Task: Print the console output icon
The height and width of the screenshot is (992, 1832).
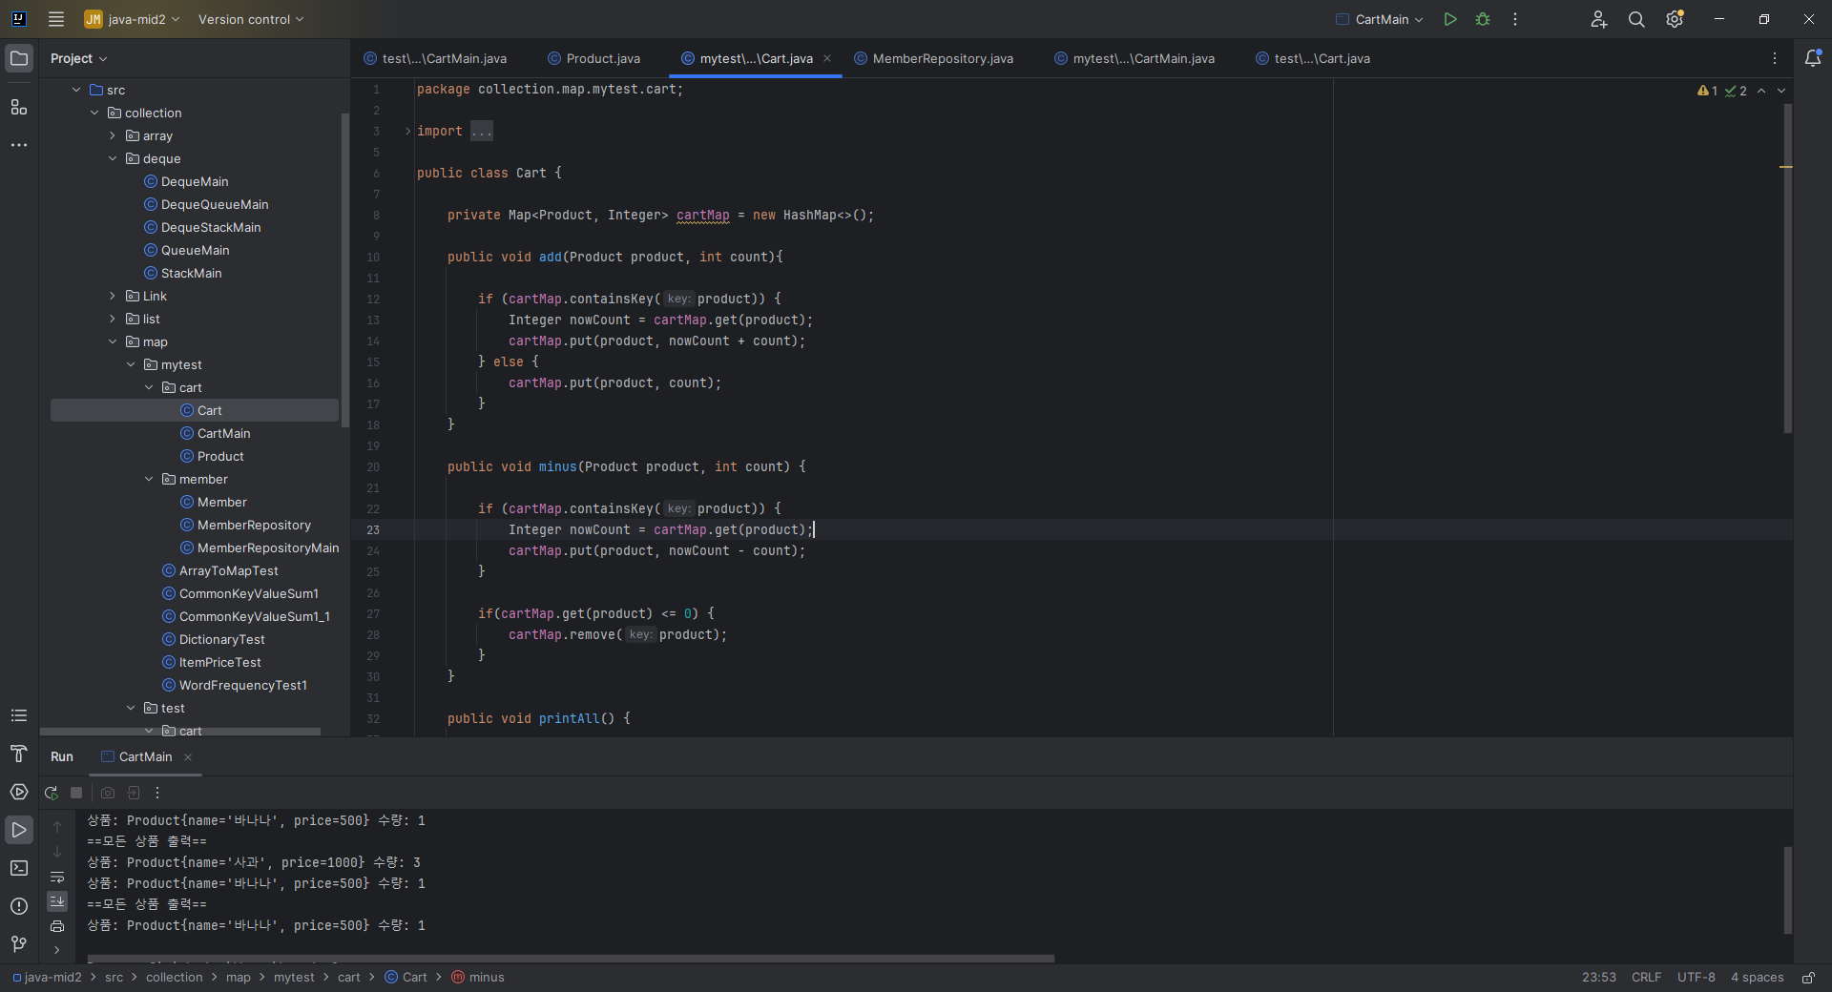Action: pos(57,926)
